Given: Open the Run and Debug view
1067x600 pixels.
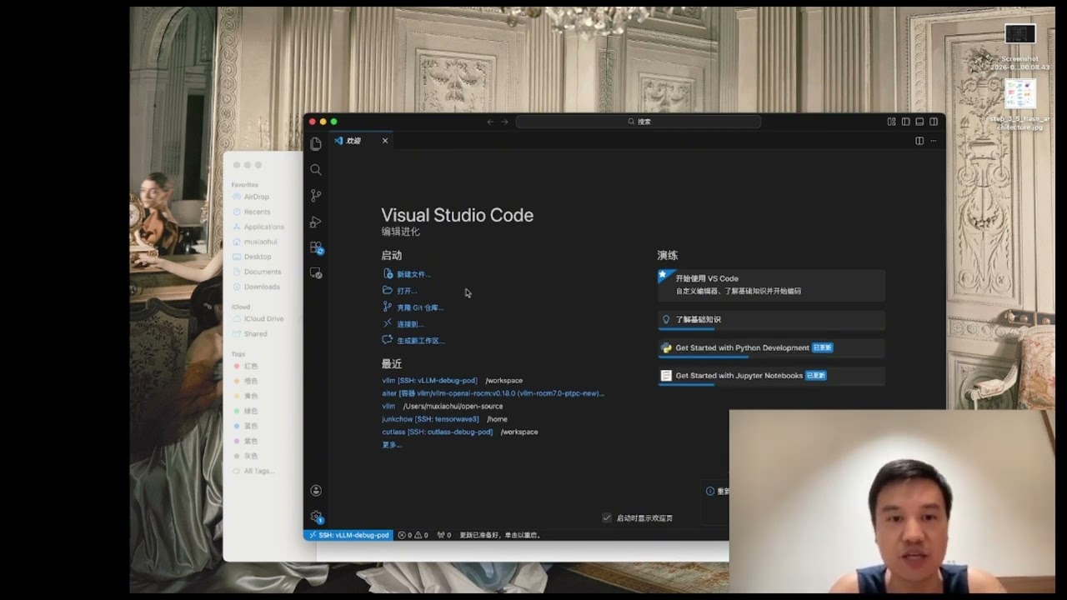Looking at the screenshot, I should 316,222.
